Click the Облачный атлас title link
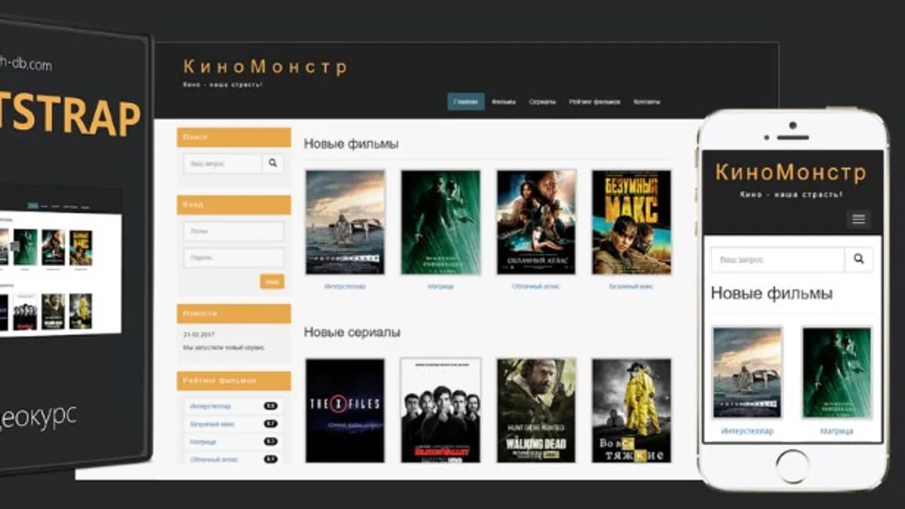This screenshot has height=509, width=905. (x=536, y=287)
